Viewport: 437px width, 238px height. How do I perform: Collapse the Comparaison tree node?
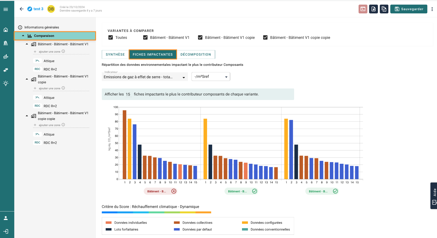pos(23,36)
